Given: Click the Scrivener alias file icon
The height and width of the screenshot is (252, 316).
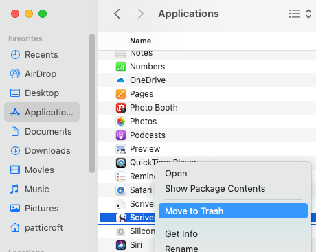Looking at the screenshot, I should tap(121, 204).
